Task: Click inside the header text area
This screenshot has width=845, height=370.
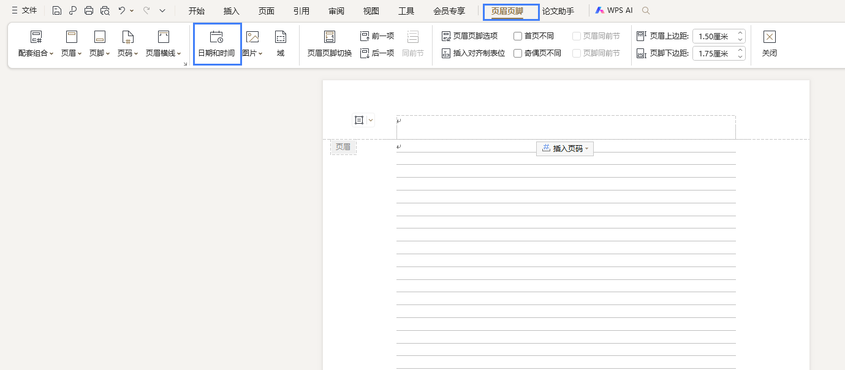Action: point(566,127)
